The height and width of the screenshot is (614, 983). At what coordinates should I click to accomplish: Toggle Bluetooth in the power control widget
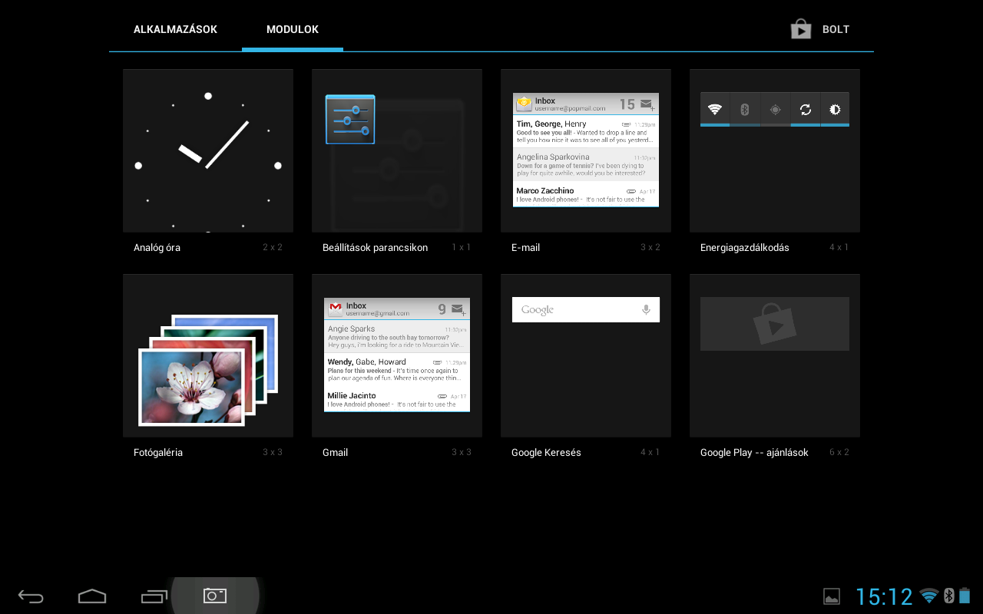[x=744, y=109]
